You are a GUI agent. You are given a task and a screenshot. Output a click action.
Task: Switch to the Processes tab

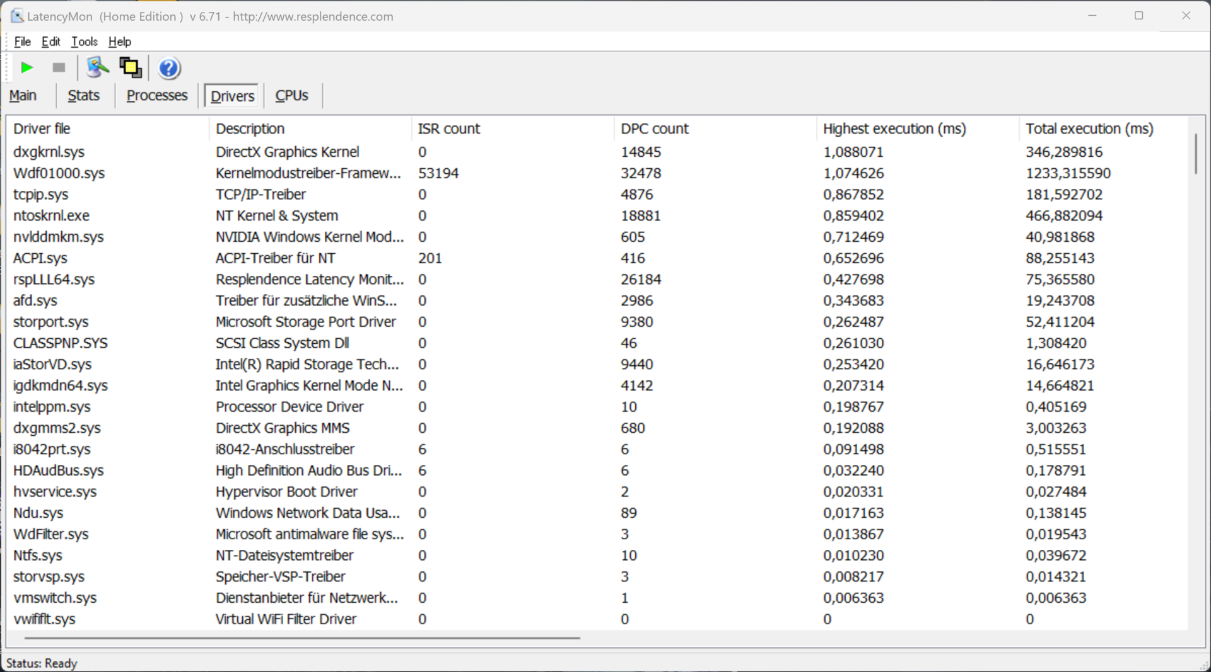point(157,96)
